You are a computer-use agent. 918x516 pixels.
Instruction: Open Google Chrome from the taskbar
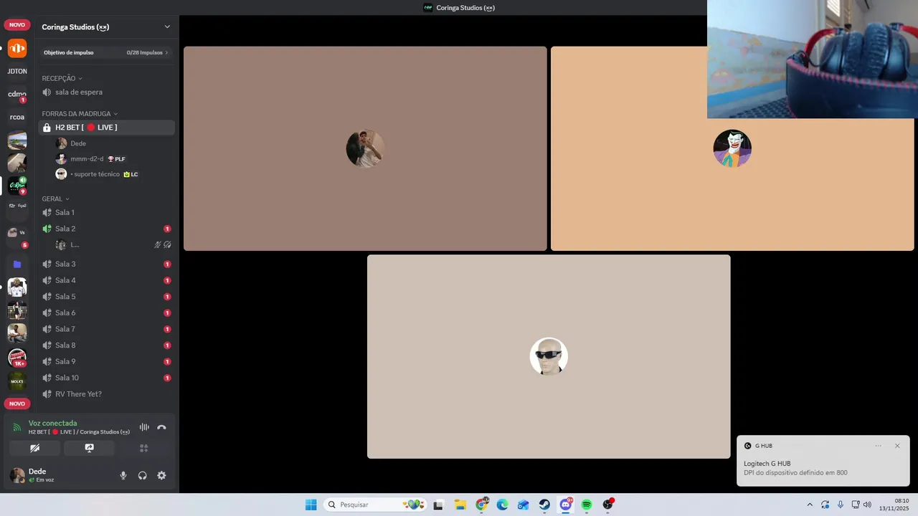coord(482,505)
